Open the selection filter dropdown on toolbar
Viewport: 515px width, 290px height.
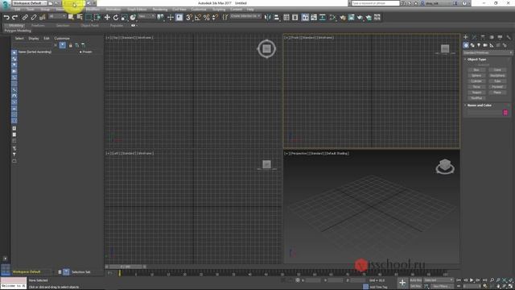click(57, 16)
